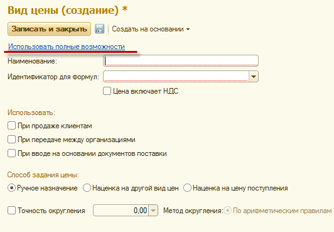Click the save diskette icon
This screenshot has width=334, height=232.
click(x=99, y=29)
